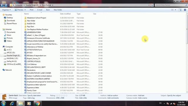Viewport: 188px width, 106px height.
Task: Expand the Preview dropdown arrow
Action: point(25,10)
